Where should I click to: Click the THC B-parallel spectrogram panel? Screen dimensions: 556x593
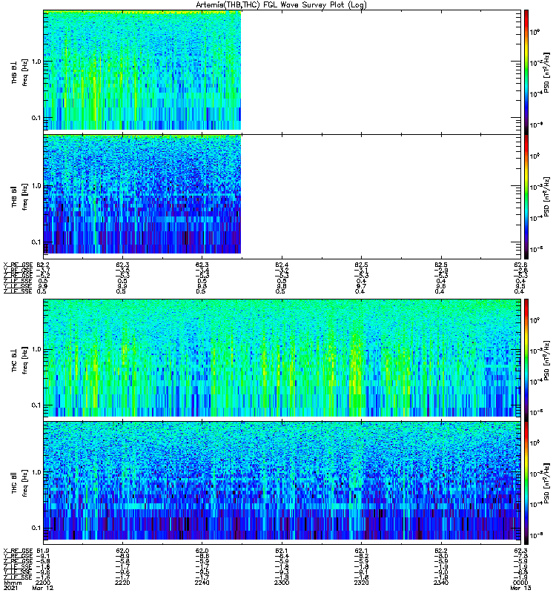(282, 483)
